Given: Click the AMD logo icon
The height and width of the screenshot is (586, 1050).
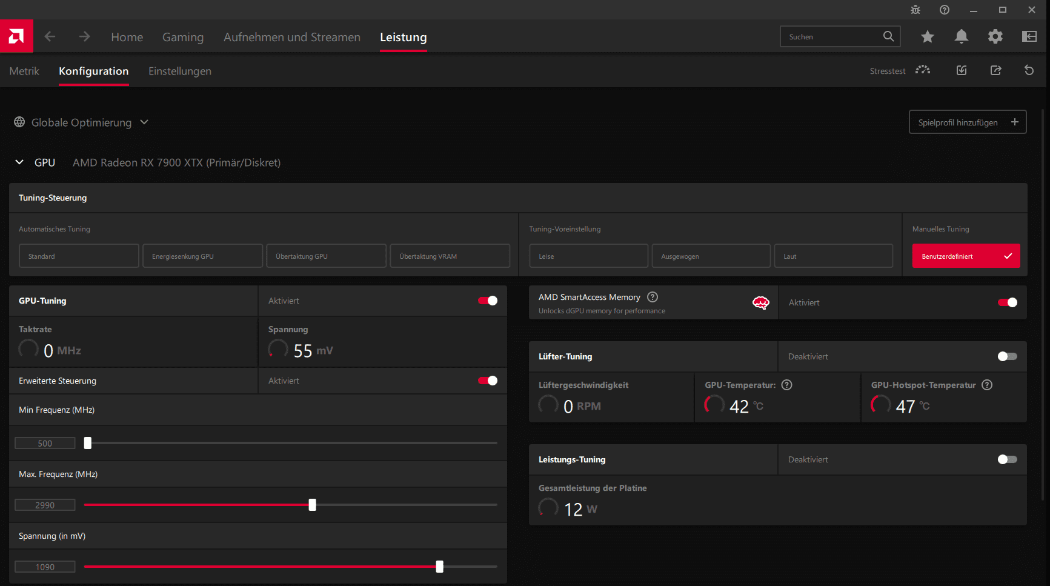Looking at the screenshot, I should coord(16,36).
